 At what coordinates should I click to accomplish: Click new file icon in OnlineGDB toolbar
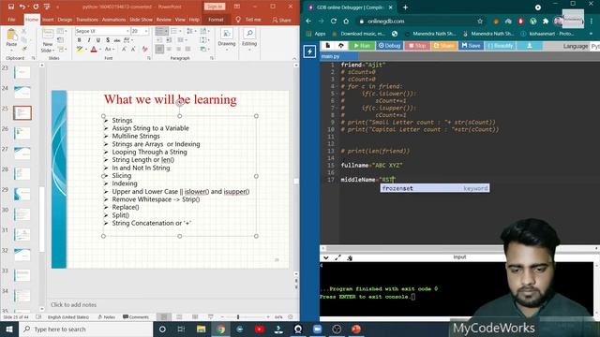(328, 46)
